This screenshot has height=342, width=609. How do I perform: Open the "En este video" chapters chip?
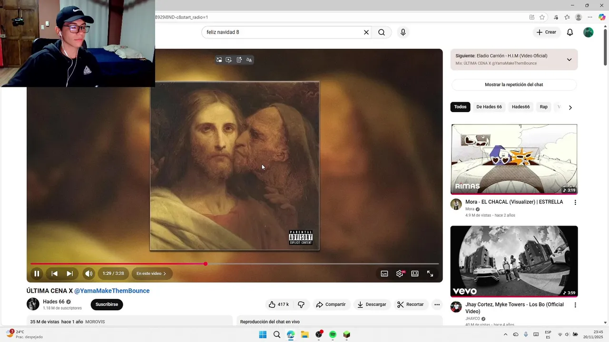click(x=152, y=274)
